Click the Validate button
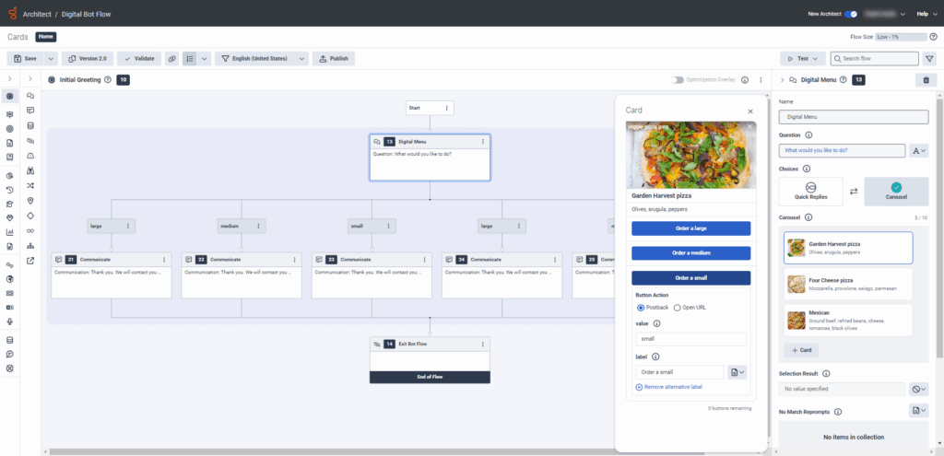 point(139,59)
